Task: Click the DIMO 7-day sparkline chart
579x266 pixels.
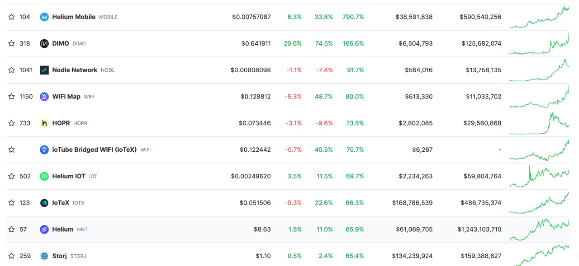Action: point(539,44)
